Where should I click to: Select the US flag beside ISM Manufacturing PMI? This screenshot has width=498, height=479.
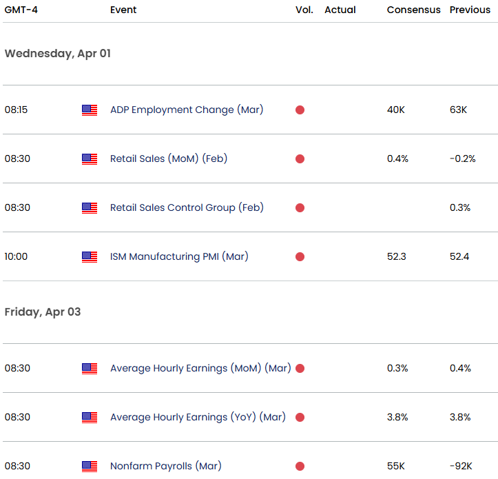pos(90,257)
